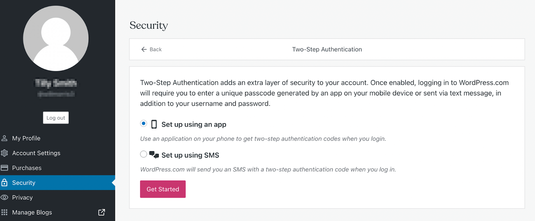Viewport: 535px width, 221px height.
Task: Switch to Account Settings in sidebar
Action: click(36, 153)
